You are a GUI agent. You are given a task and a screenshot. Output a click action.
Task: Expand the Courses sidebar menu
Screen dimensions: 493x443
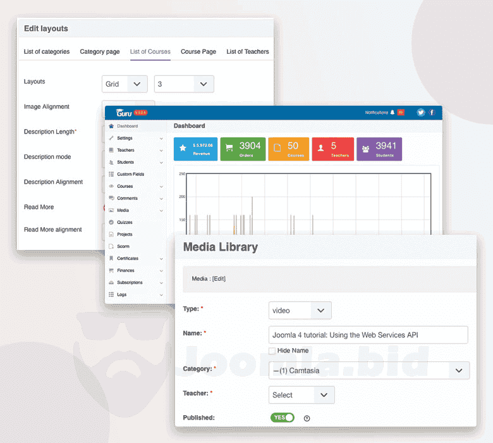(134, 187)
